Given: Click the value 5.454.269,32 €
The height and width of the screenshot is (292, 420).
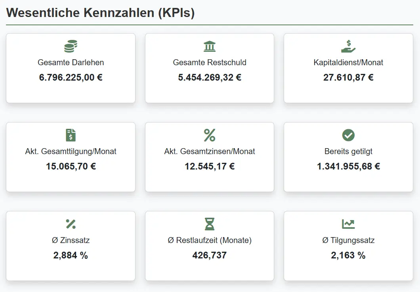Looking at the screenshot, I should pyautogui.click(x=209, y=77).
